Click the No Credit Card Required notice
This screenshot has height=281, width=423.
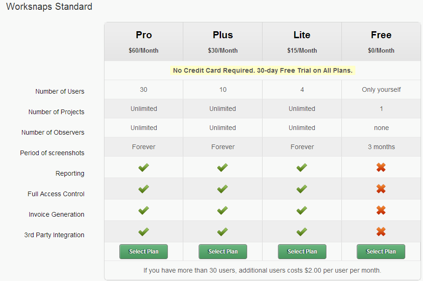click(x=263, y=70)
